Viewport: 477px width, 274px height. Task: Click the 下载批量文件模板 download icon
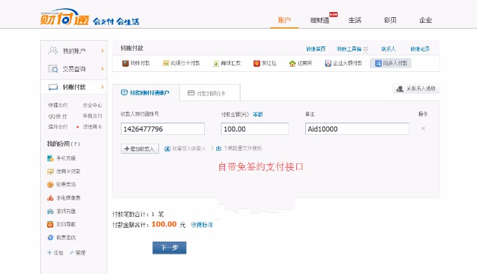tap(218, 148)
